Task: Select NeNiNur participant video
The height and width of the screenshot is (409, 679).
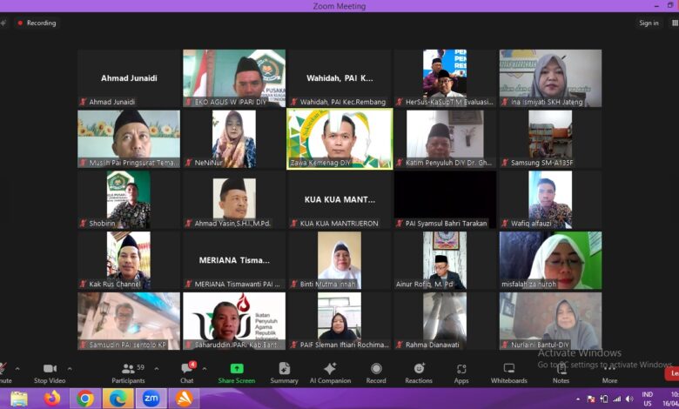Action: point(234,139)
